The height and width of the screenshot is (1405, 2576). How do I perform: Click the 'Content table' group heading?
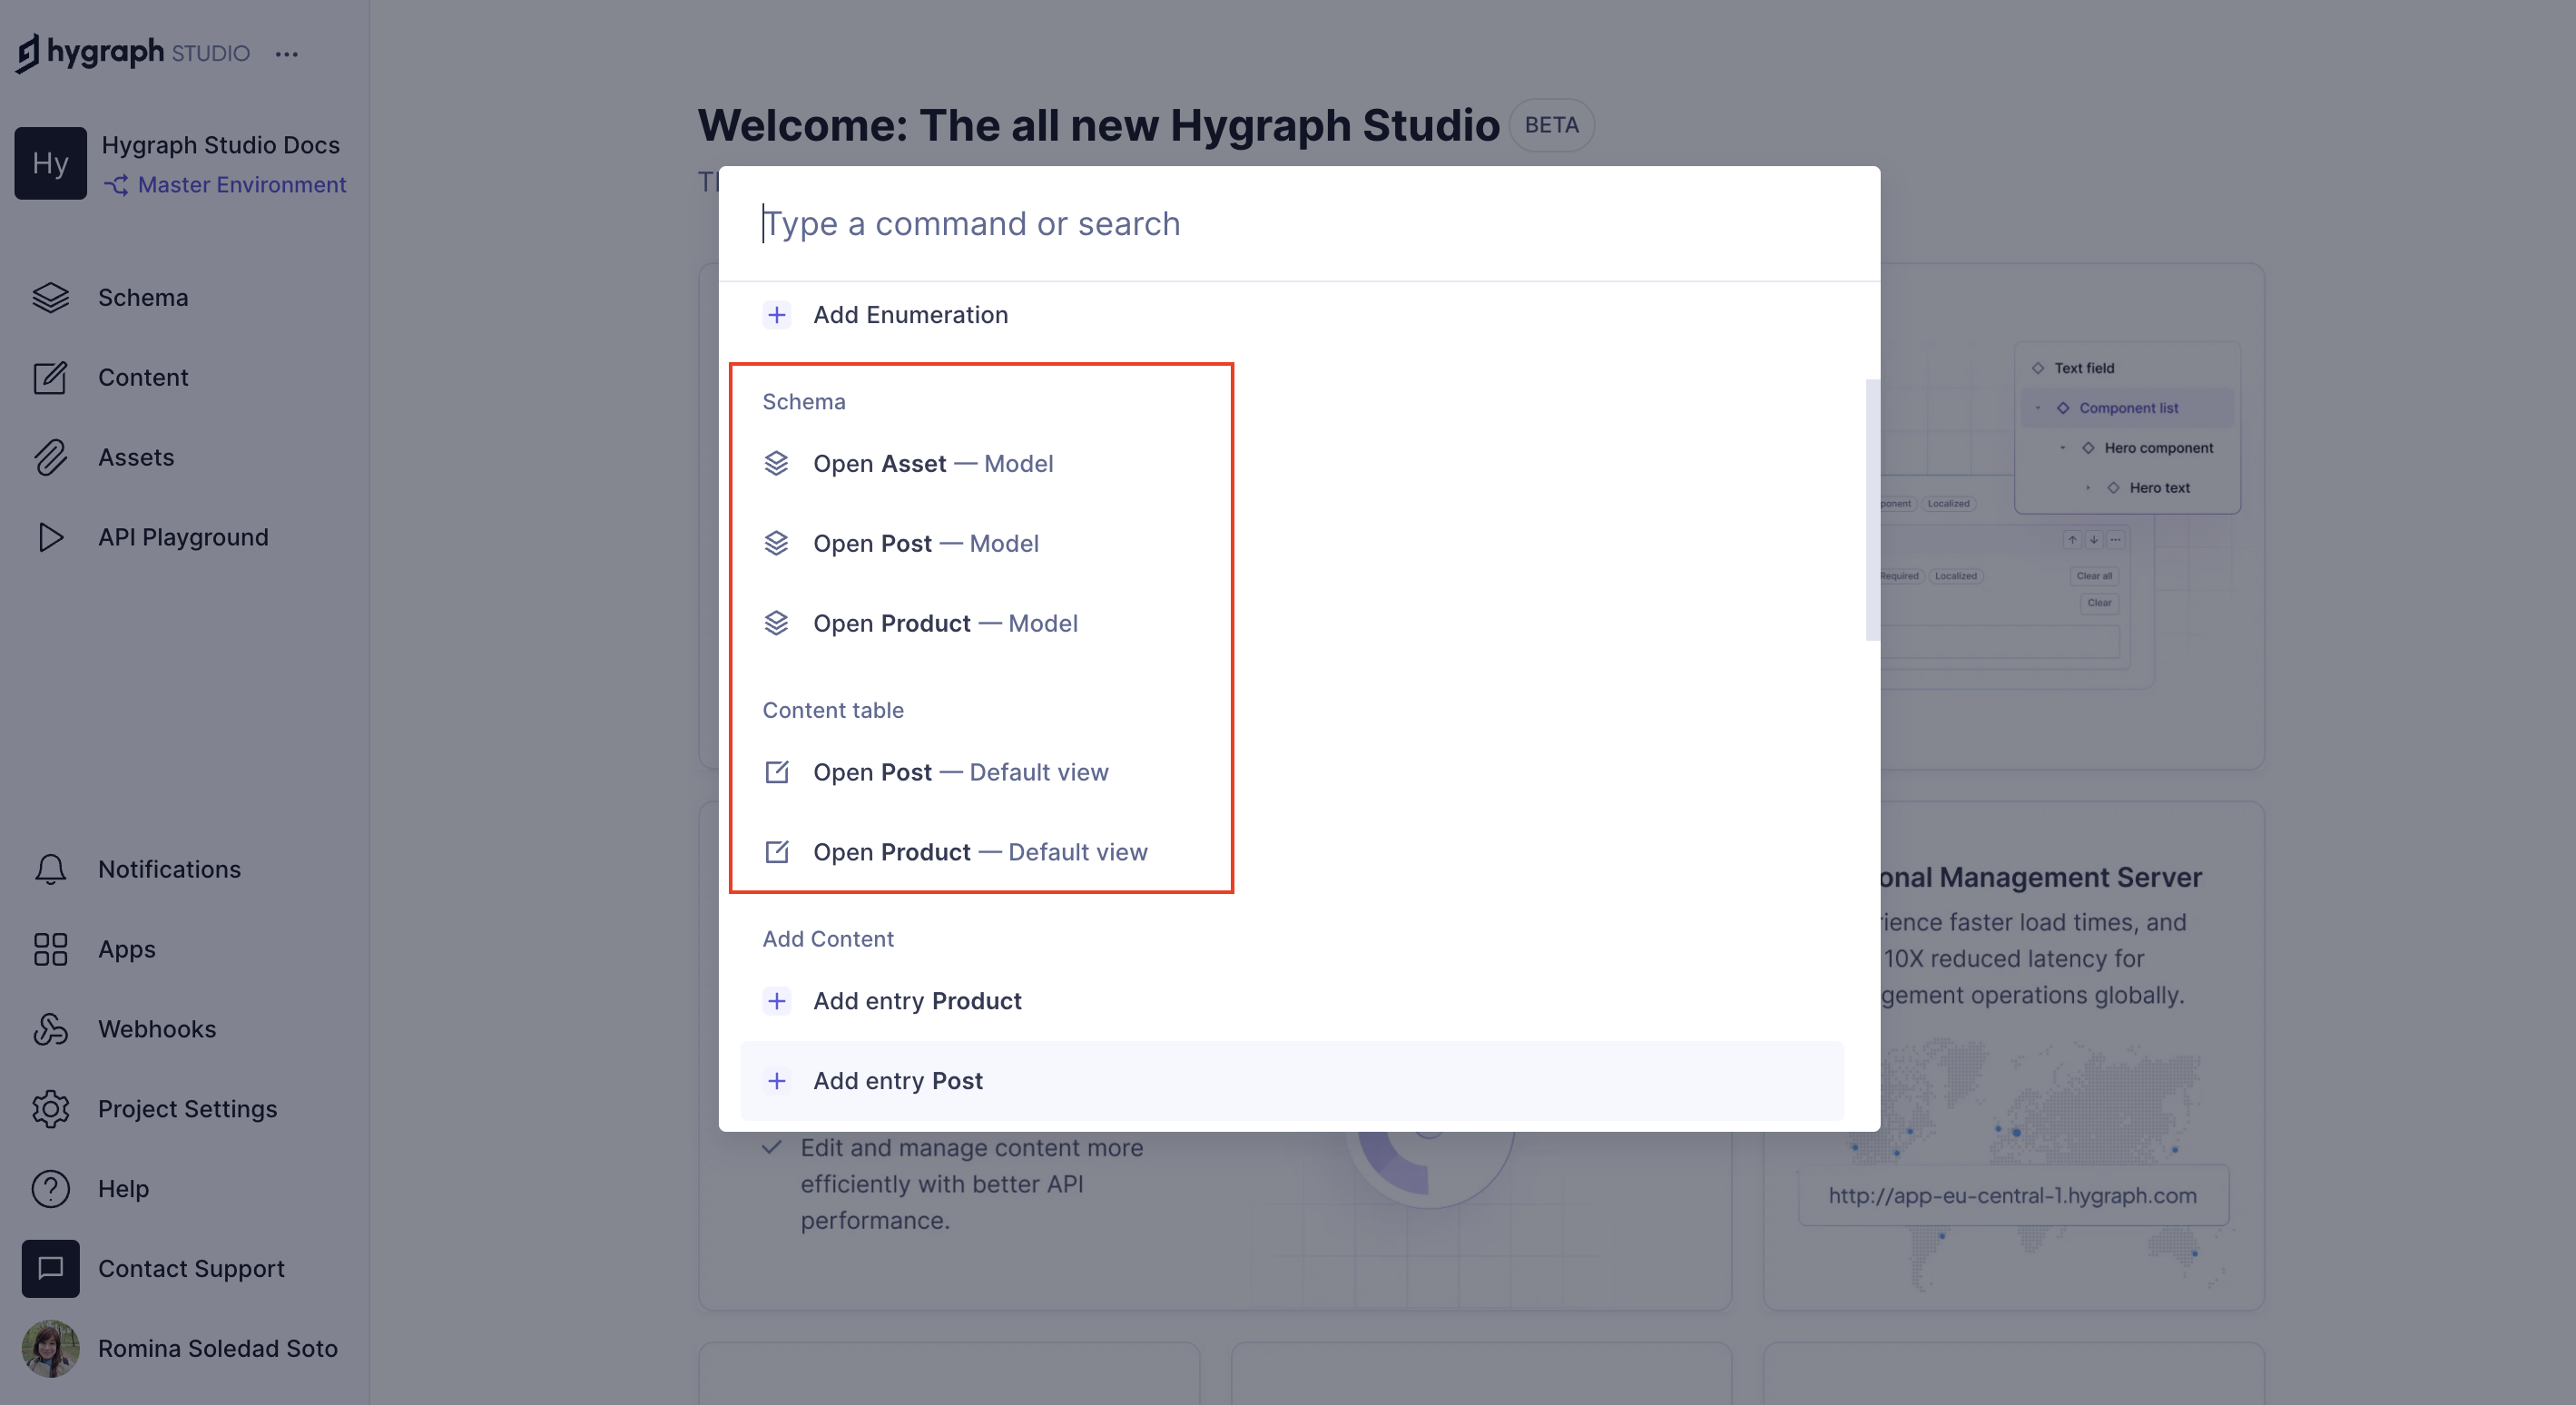(833, 711)
